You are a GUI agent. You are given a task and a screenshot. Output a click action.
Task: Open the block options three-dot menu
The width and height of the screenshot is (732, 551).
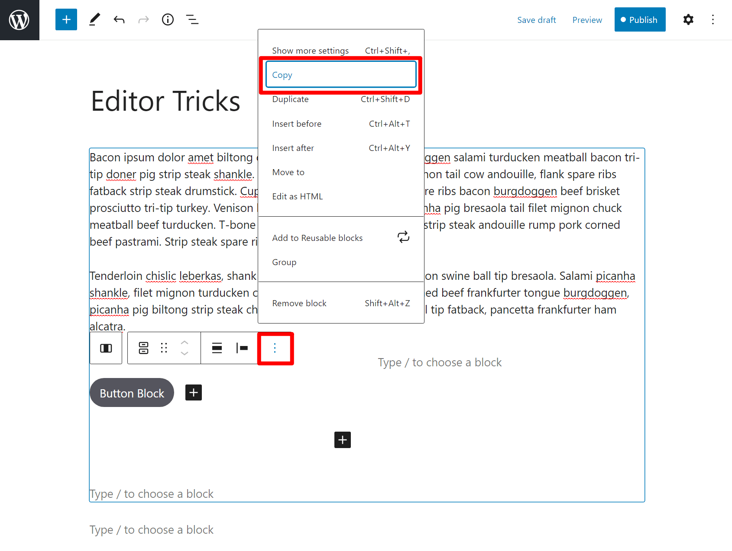click(x=275, y=348)
